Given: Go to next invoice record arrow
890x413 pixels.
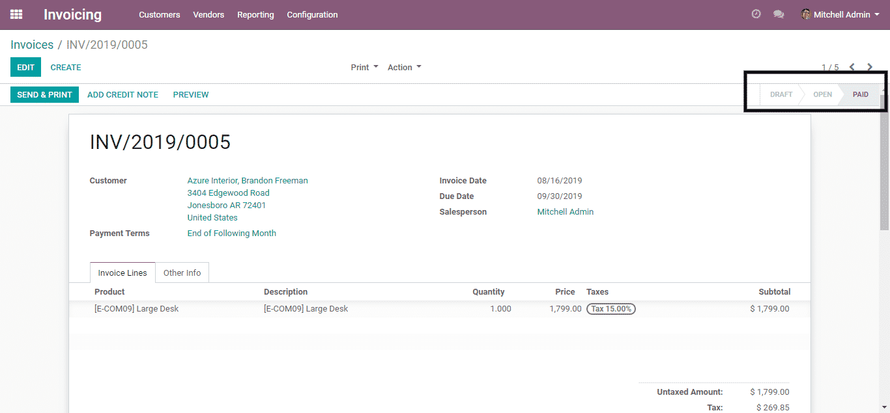Looking at the screenshot, I should tap(870, 67).
